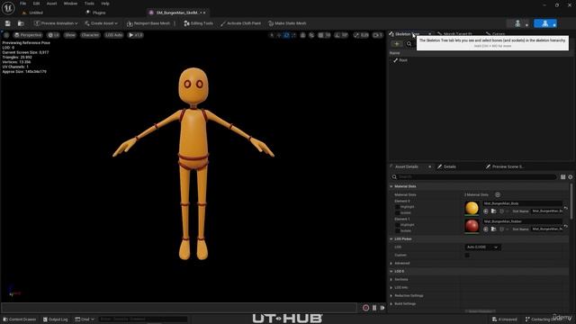Use selected asset for Element 1 material
This screenshot has width=576, height=324.
pyautogui.click(x=486, y=229)
